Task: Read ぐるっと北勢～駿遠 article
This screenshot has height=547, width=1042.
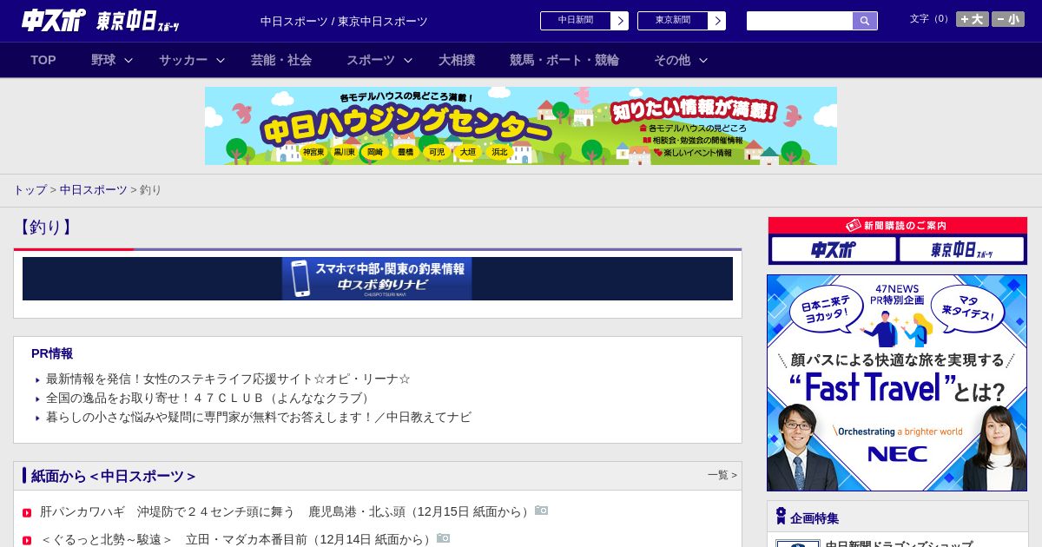Action: pos(237,539)
